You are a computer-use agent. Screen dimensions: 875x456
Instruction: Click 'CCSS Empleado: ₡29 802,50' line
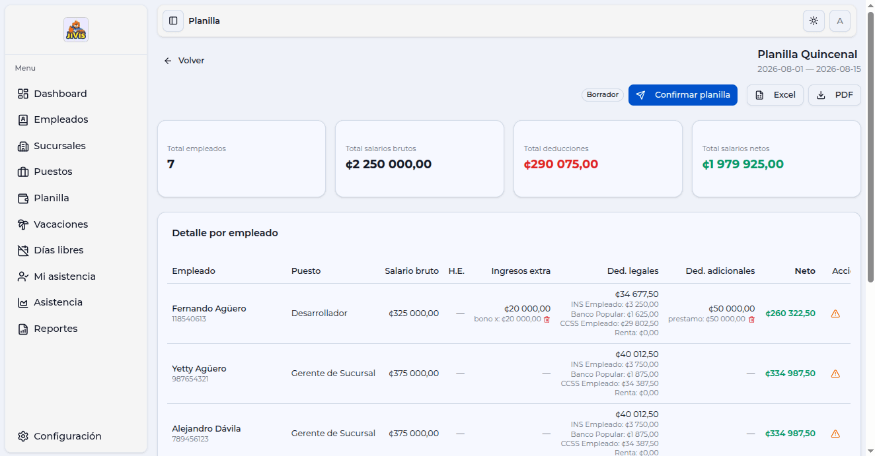tap(609, 323)
